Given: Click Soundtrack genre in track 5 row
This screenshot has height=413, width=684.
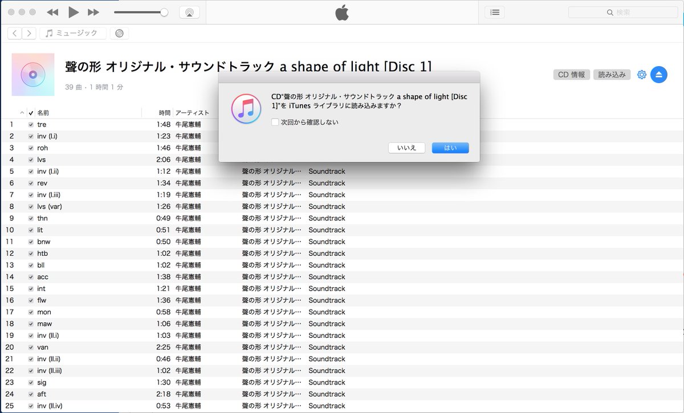Looking at the screenshot, I should [x=327, y=171].
